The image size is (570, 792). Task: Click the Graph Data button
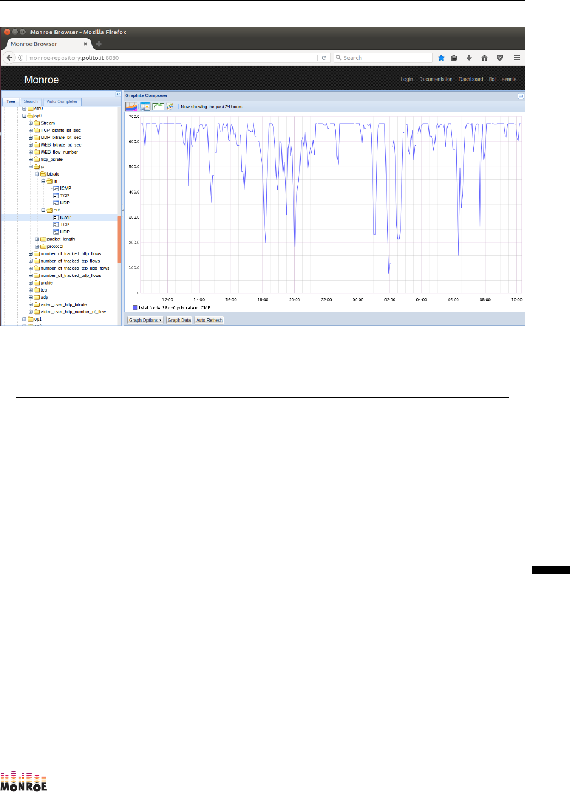click(x=179, y=320)
